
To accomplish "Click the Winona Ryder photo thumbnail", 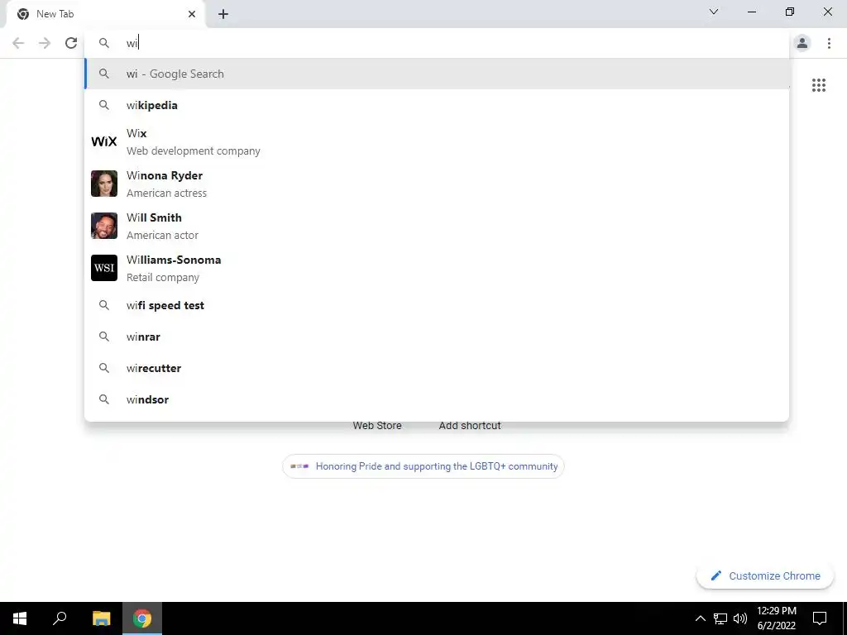I will [x=103, y=184].
